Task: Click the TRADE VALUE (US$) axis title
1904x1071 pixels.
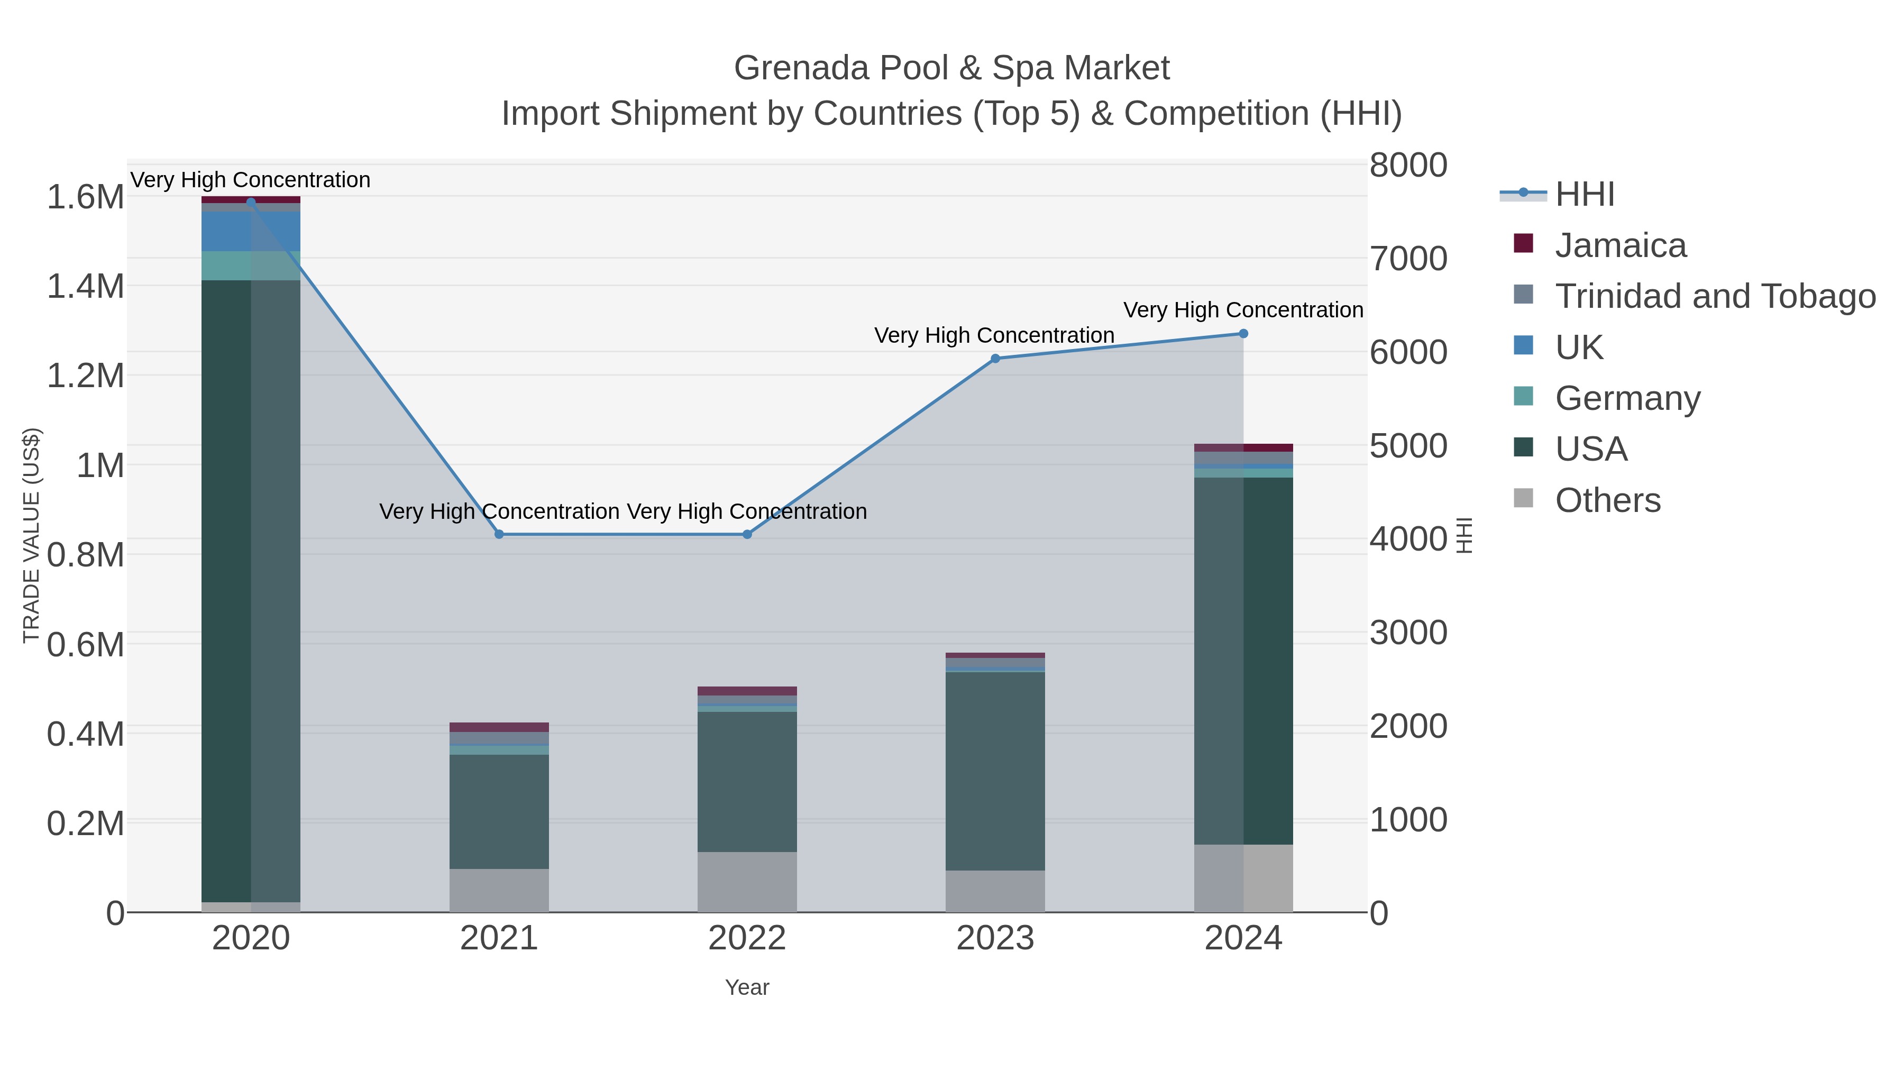Action: tap(31, 536)
